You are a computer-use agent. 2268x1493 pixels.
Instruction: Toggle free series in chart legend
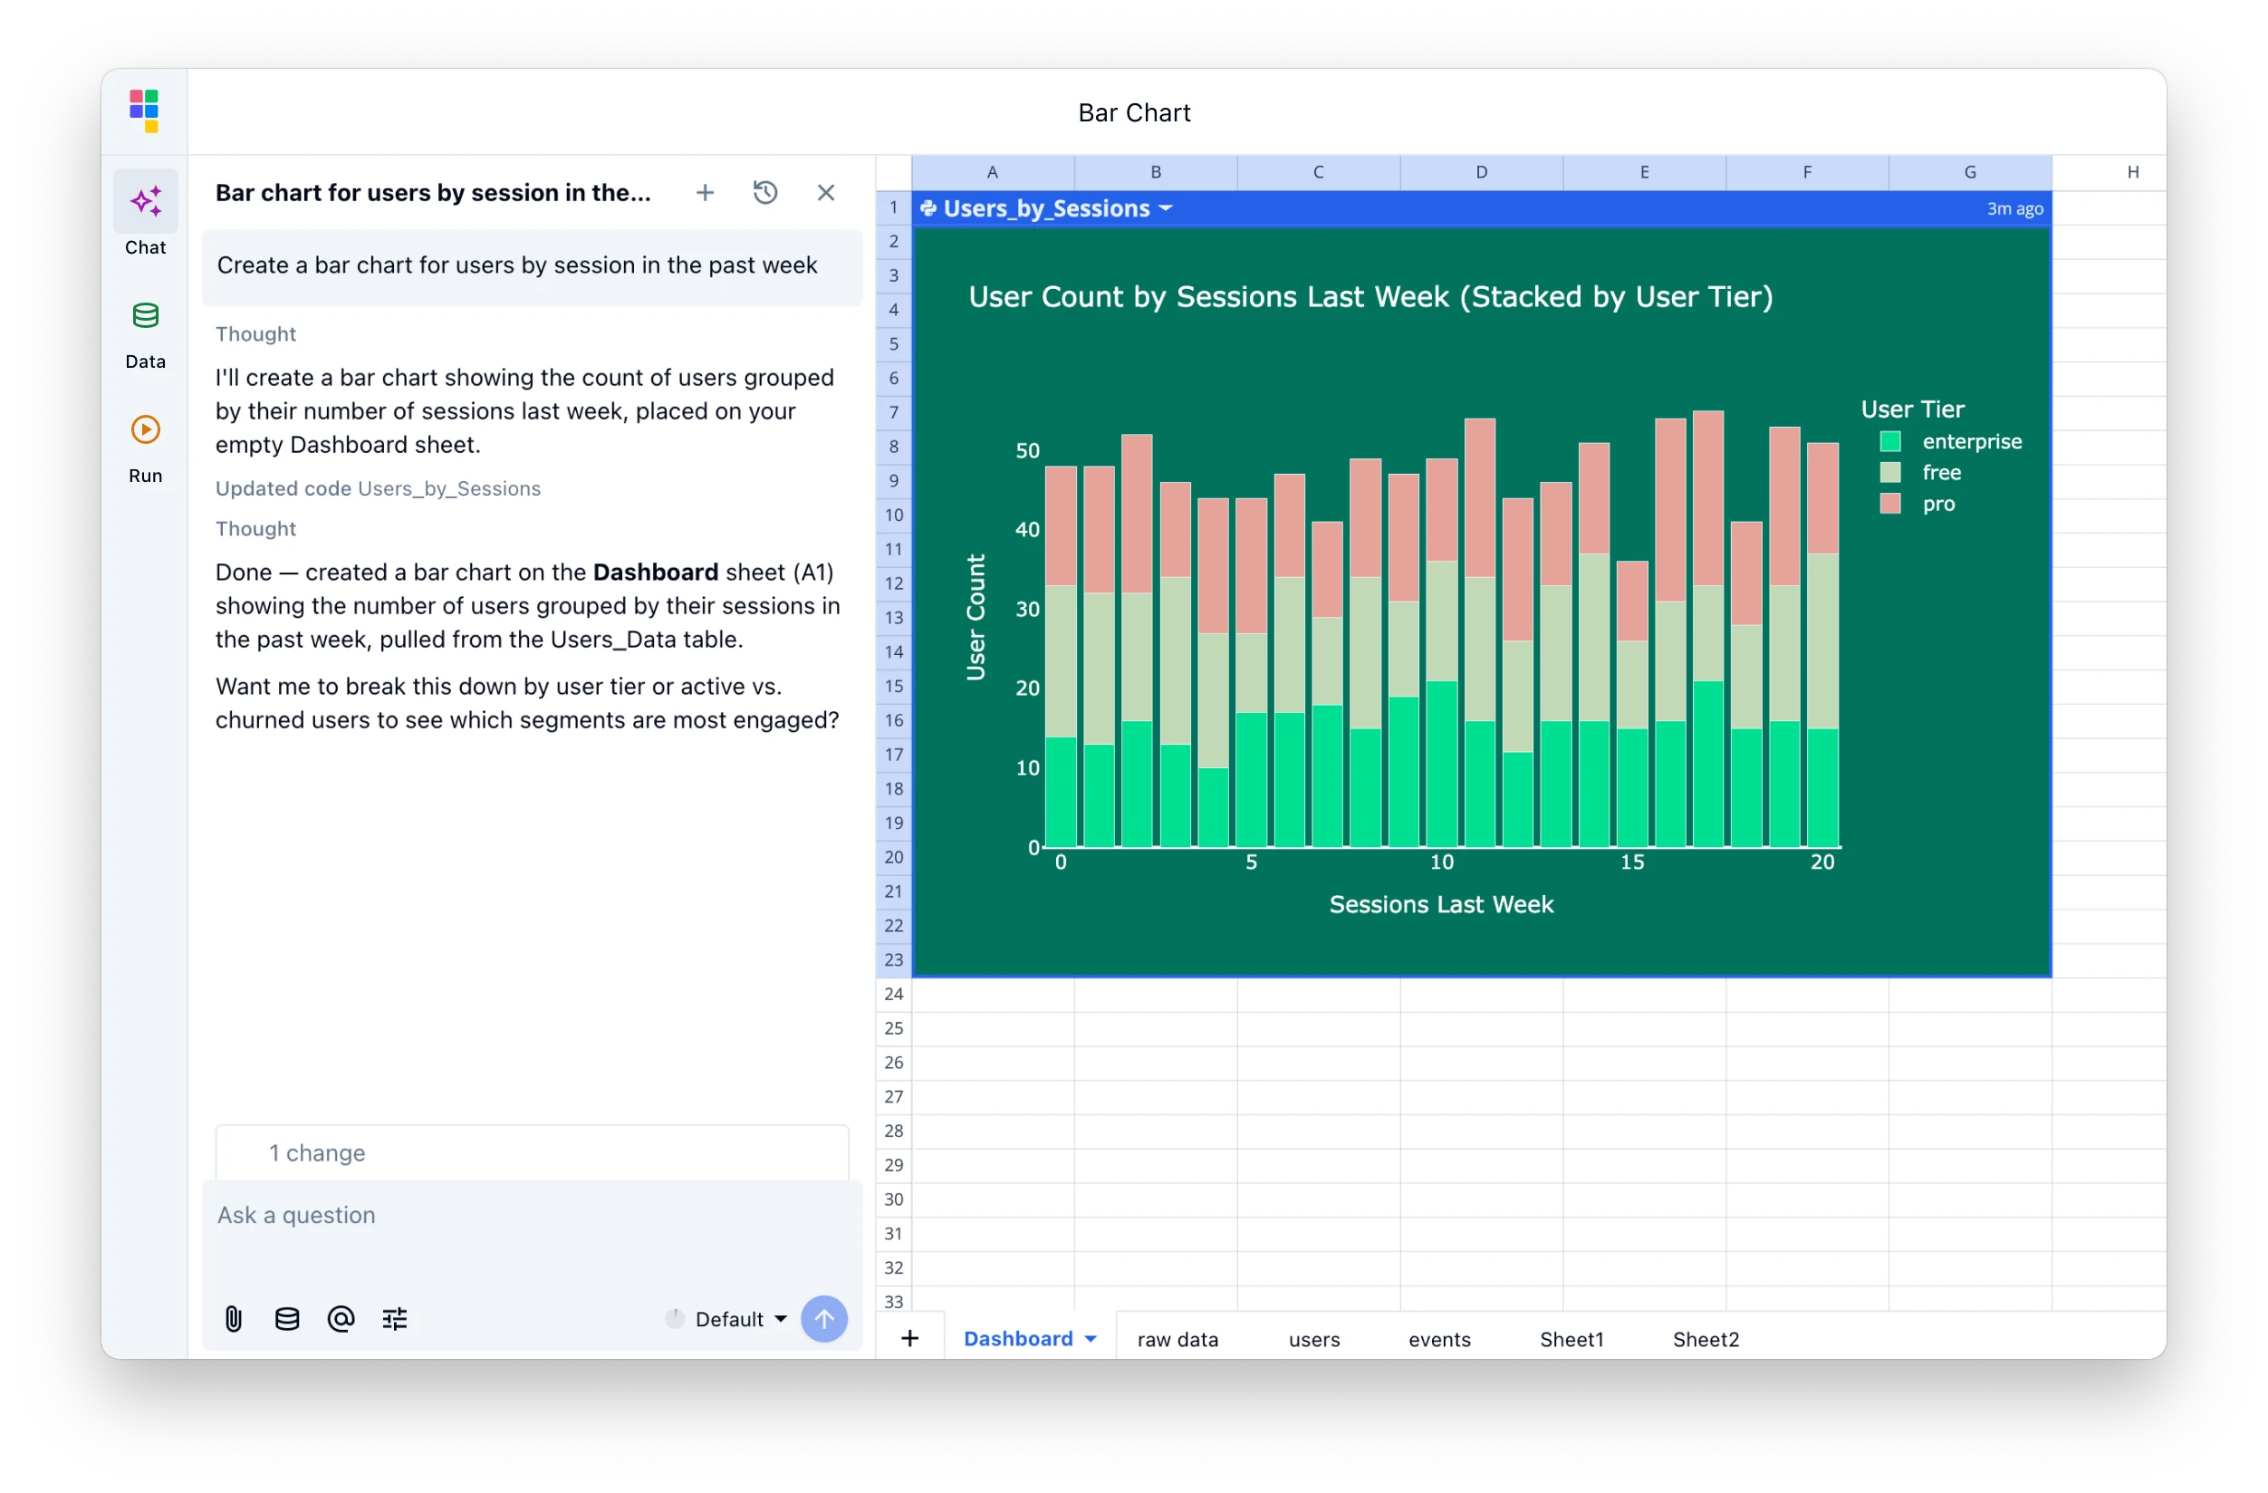point(1920,473)
